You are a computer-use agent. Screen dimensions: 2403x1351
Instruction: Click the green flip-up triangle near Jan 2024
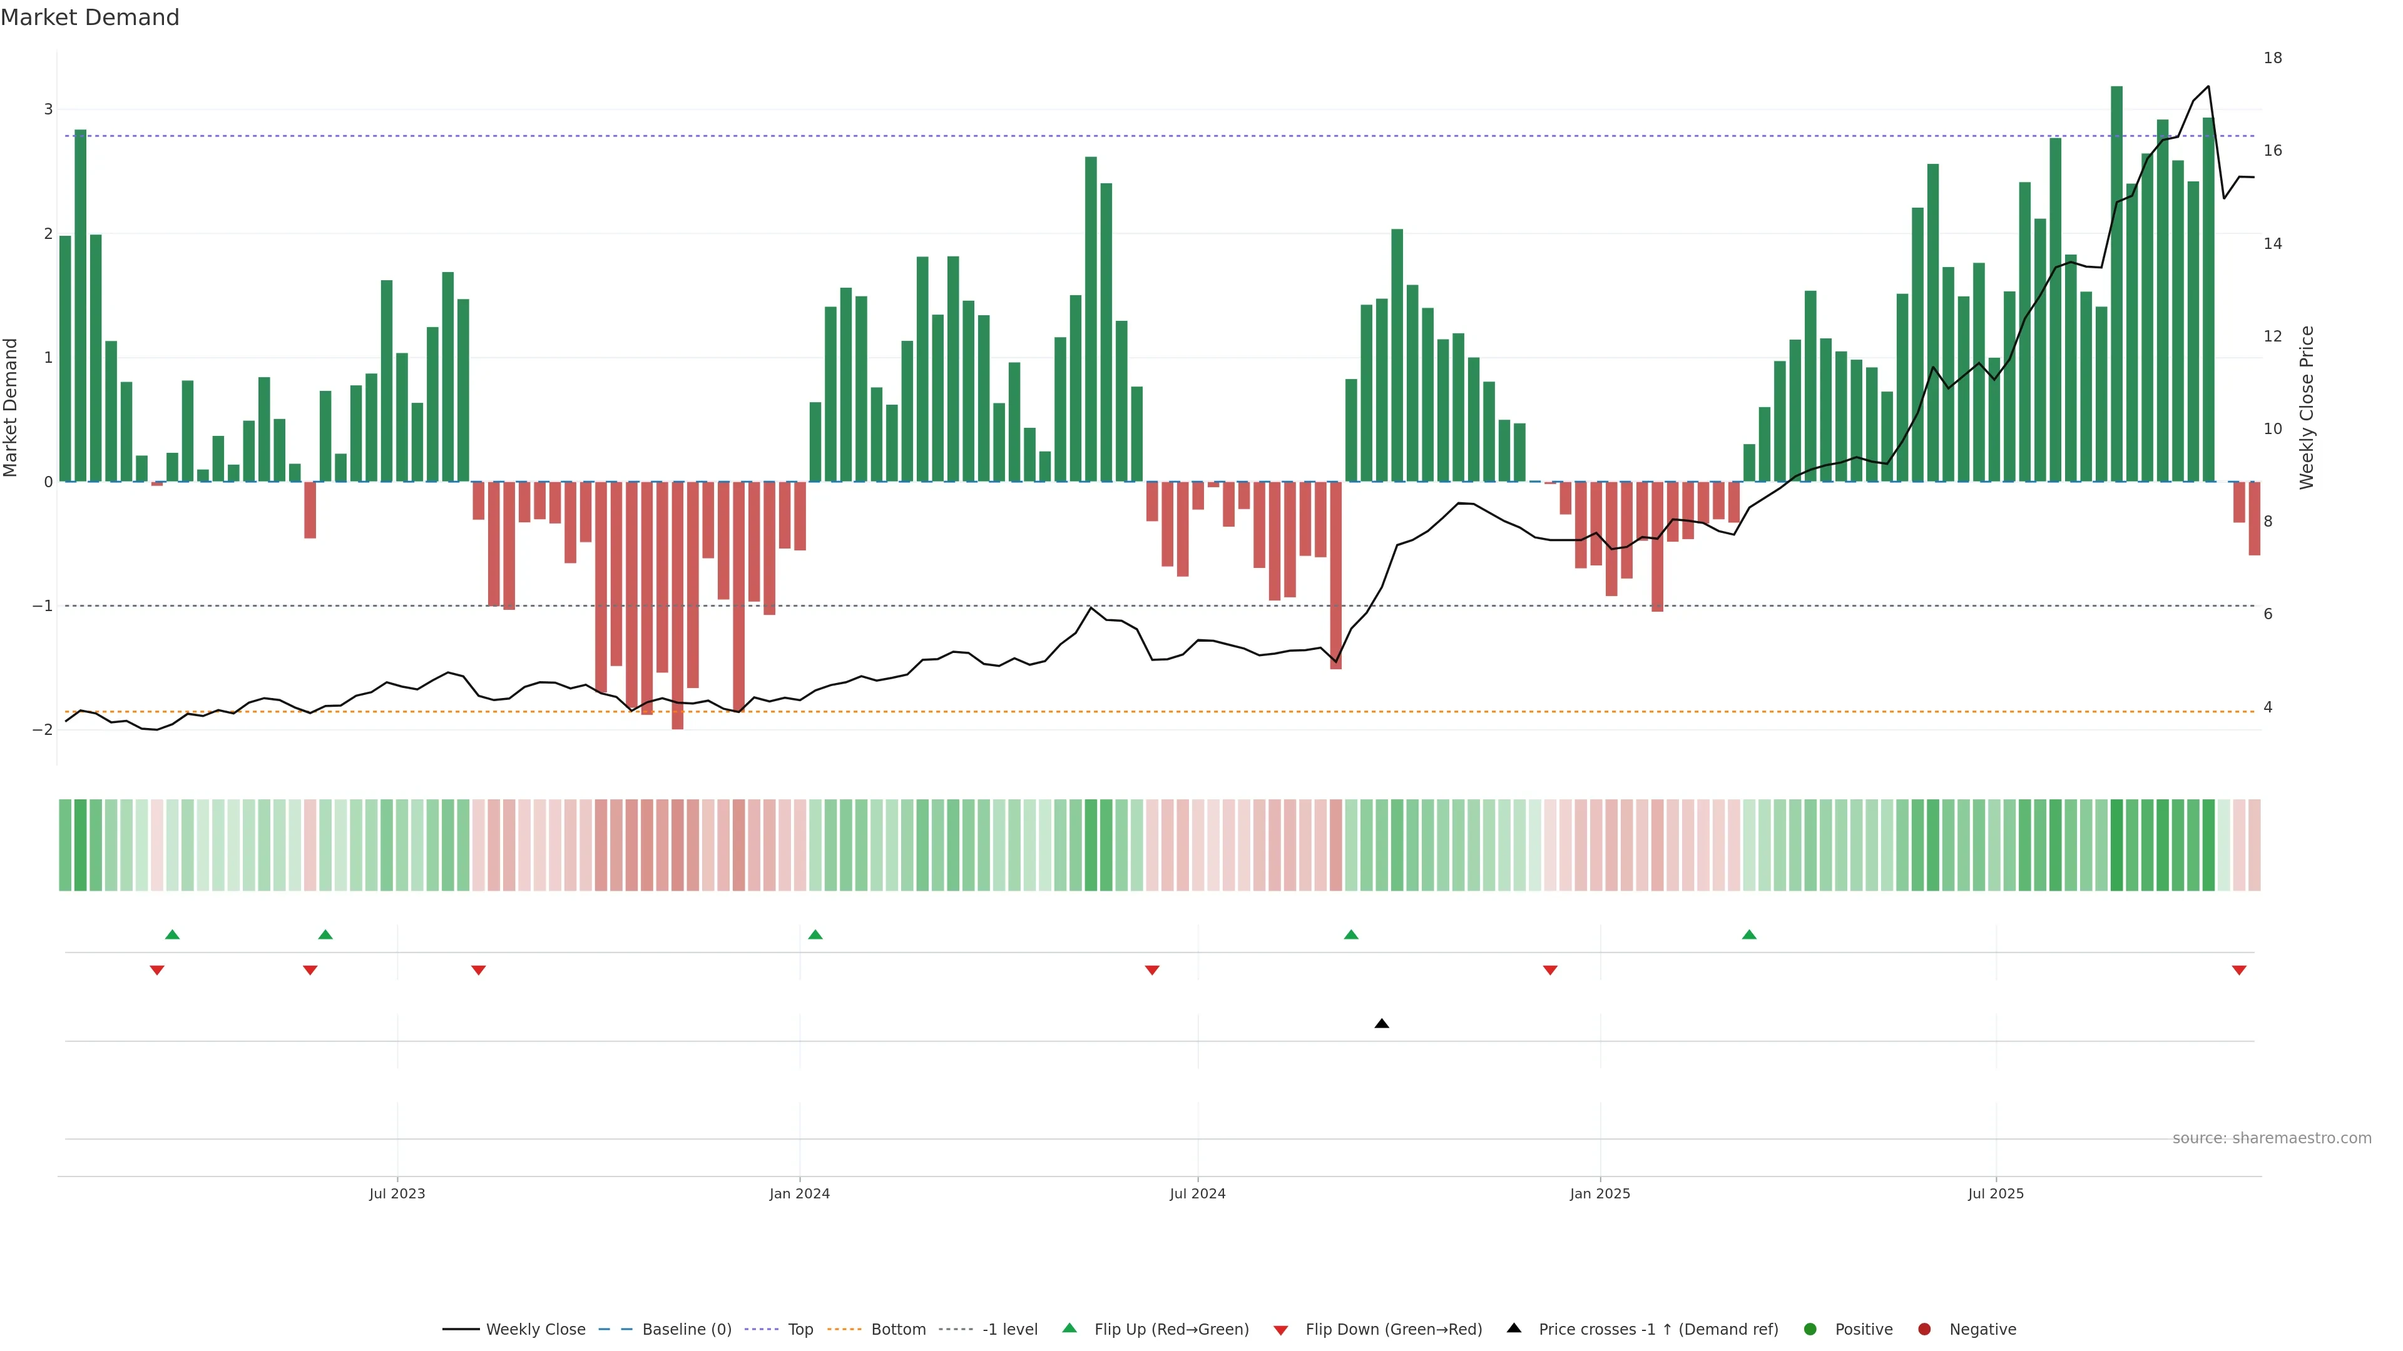click(x=815, y=934)
